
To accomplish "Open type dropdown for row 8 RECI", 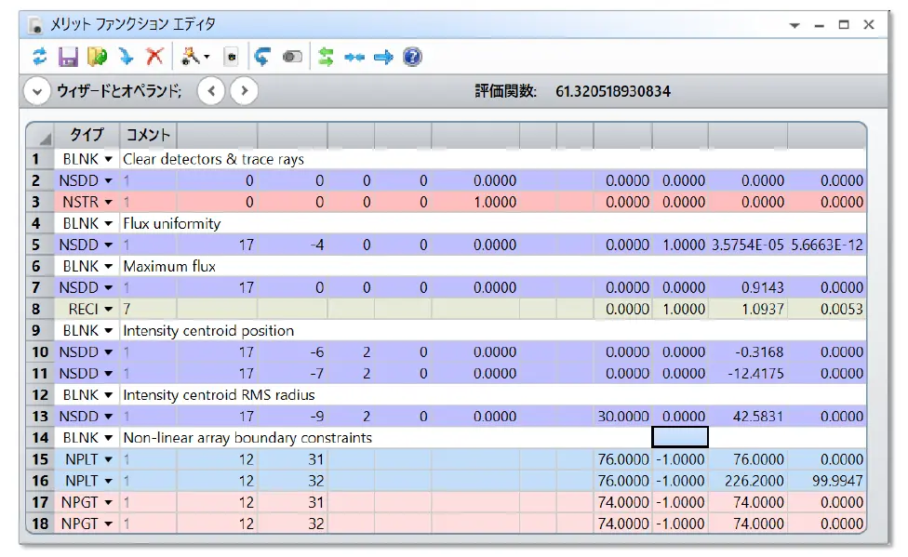I will click(x=108, y=309).
